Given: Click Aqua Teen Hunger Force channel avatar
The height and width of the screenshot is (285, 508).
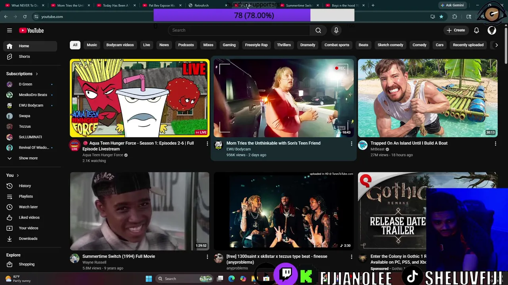Looking at the screenshot, I should [x=75, y=145].
